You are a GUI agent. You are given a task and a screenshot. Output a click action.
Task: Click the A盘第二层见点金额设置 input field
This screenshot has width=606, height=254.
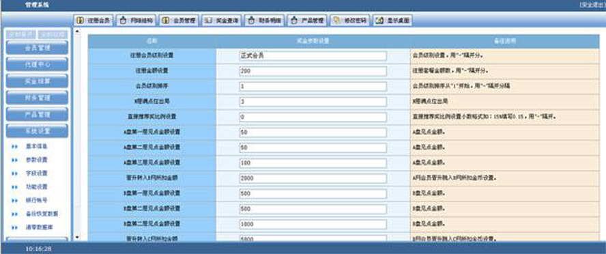click(313, 147)
